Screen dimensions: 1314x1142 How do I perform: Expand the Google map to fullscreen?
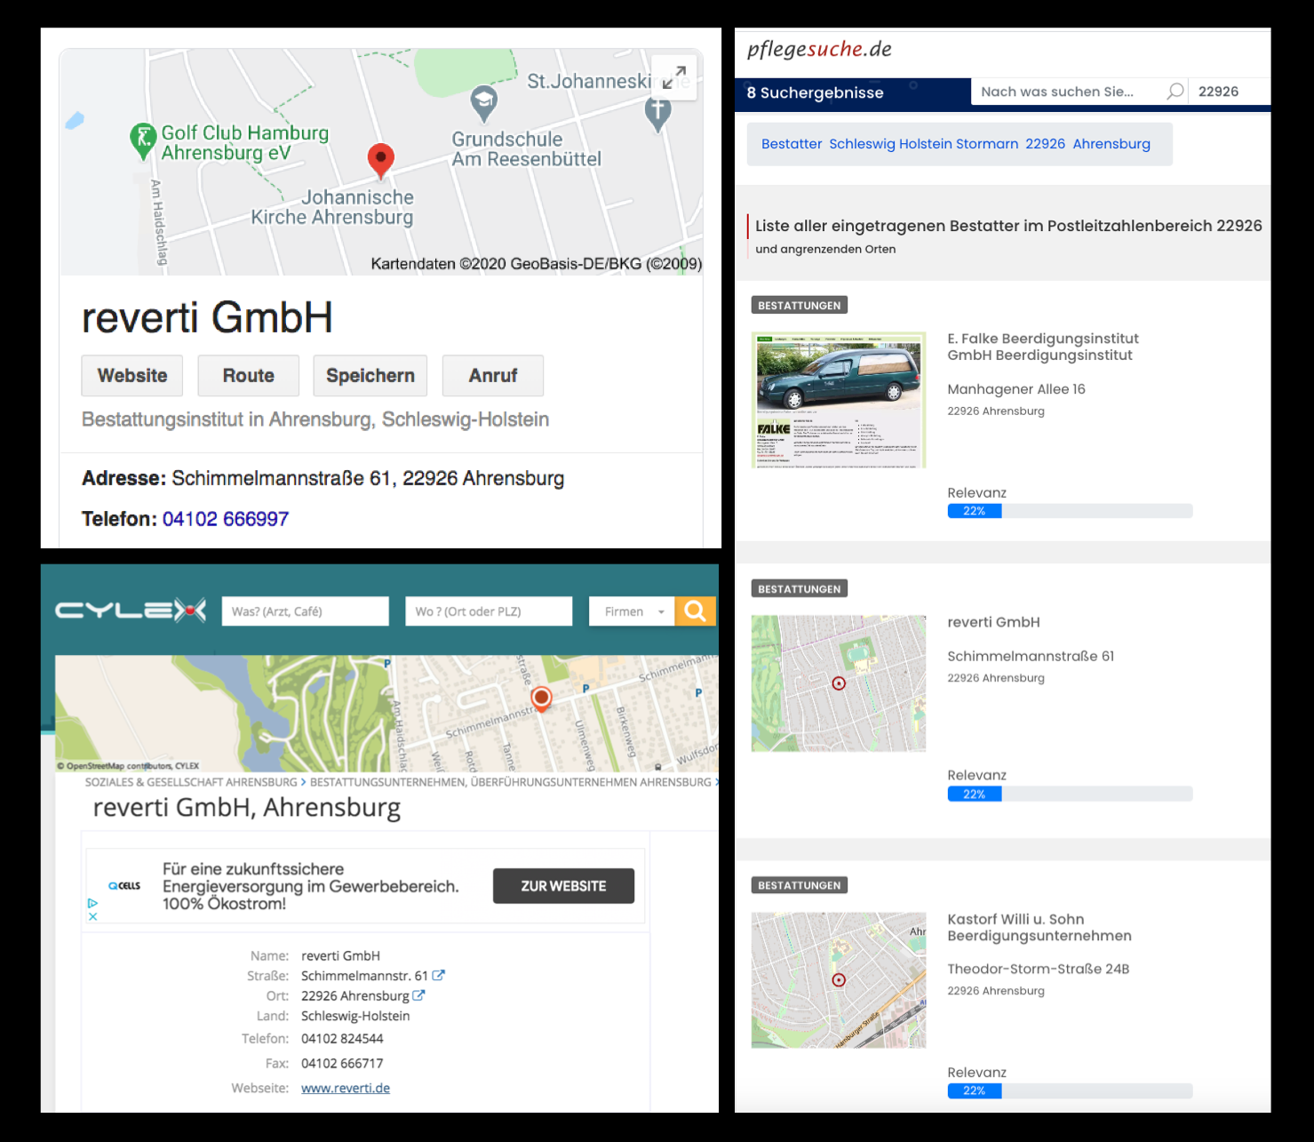[x=674, y=77]
